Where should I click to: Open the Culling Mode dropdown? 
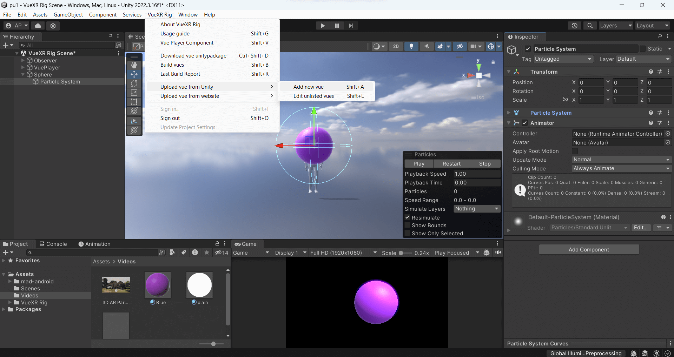point(622,168)
